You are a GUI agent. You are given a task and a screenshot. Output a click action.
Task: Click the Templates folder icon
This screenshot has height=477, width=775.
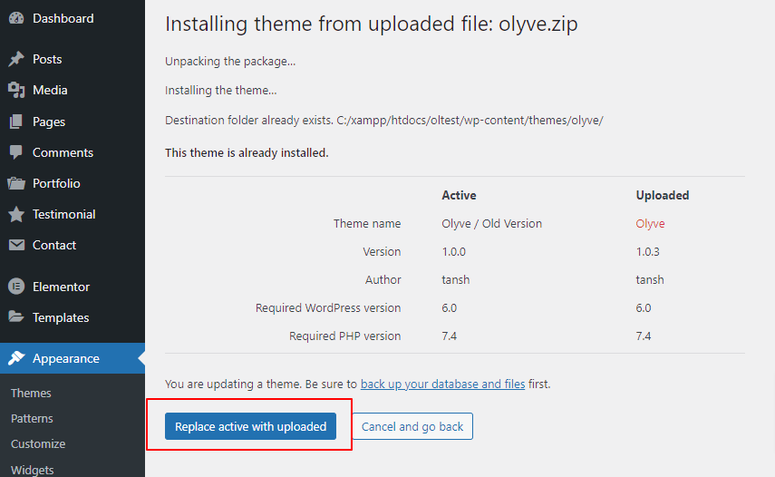coord(16,317)
